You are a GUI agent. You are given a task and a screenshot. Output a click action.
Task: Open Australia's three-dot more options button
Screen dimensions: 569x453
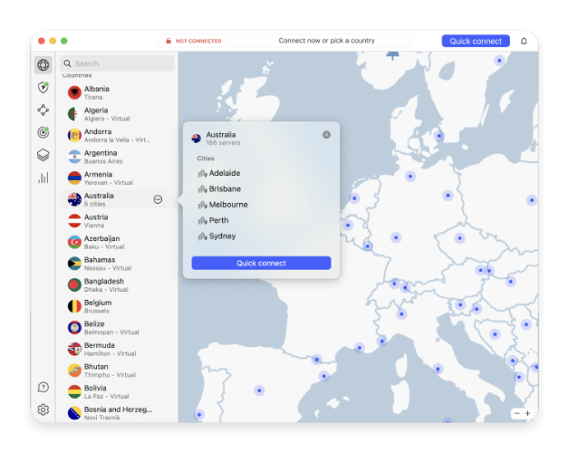tap(158, 199)
